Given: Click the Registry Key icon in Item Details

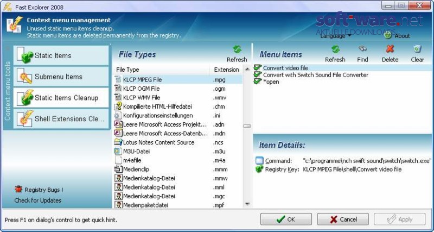Looking at the screenshot, I should click(259, 169).
